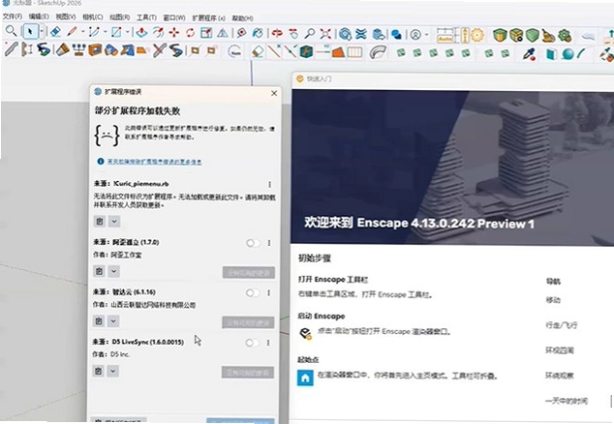Click the yellow gear icon in toolbar
Image resolution: width=614 pixels, height=424 pixels.
476,35
